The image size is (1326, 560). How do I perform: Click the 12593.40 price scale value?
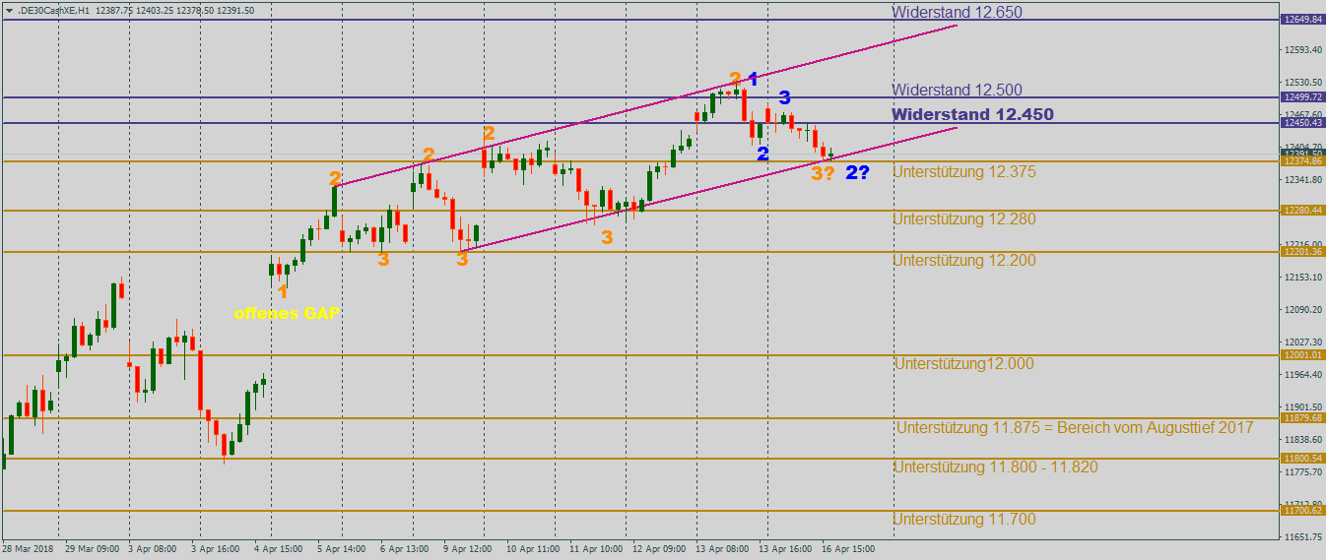click(x=1302, y=49)
